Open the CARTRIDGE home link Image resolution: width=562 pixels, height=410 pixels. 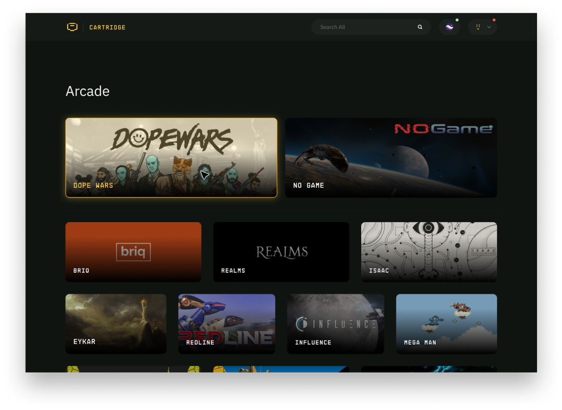click(107, 27)
